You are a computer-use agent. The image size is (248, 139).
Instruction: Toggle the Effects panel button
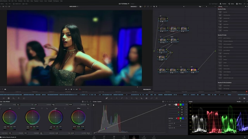pos(239,4)
